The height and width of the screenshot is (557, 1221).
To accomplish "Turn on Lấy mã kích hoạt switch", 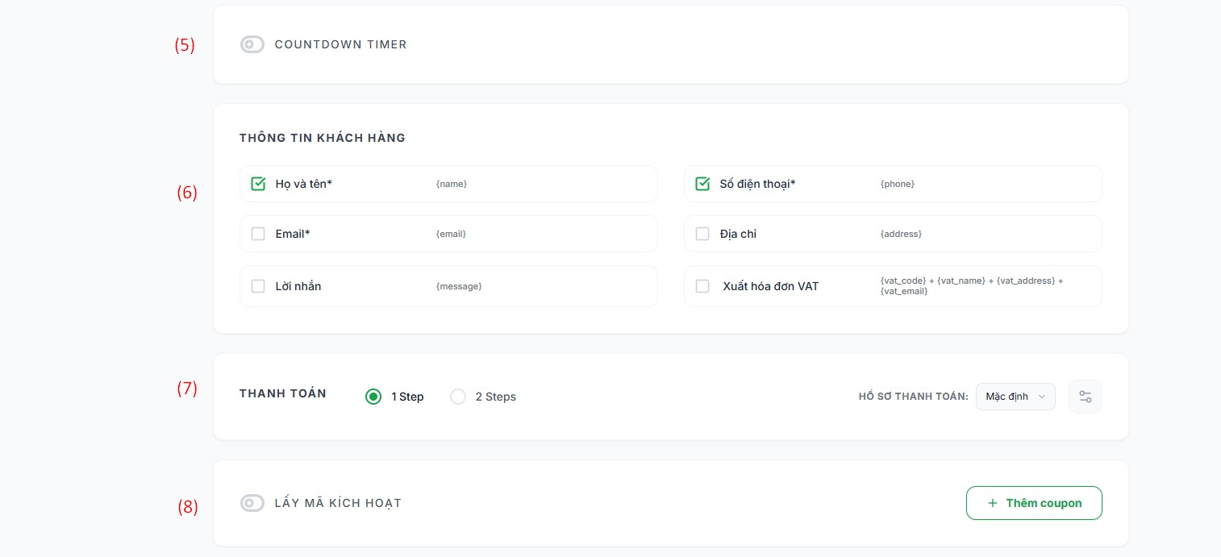I will [x=252, y=503].
